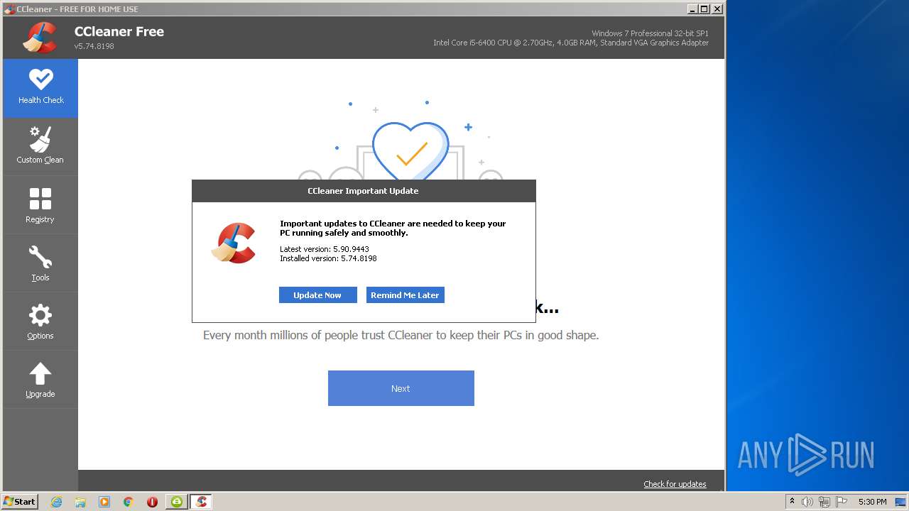Click the Latest version 5.90.9443 text
Image resolution: width=909 pixels, height=511 pixels.
click(325, 249)
